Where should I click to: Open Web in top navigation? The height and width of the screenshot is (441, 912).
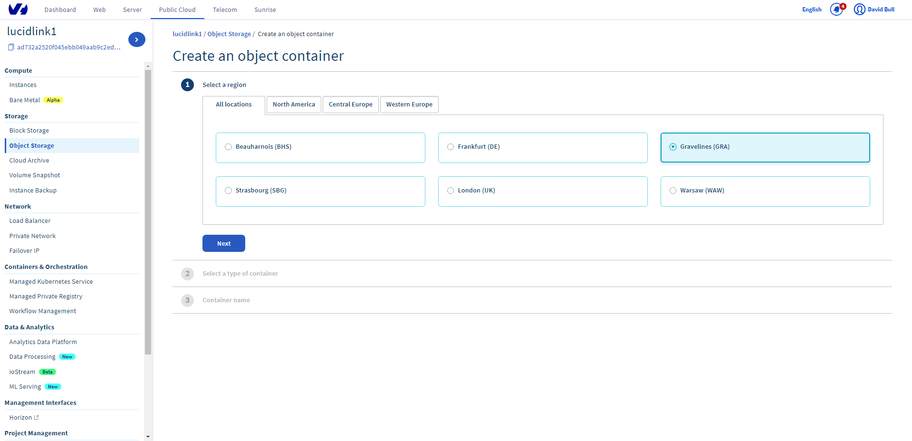point(99,10)
